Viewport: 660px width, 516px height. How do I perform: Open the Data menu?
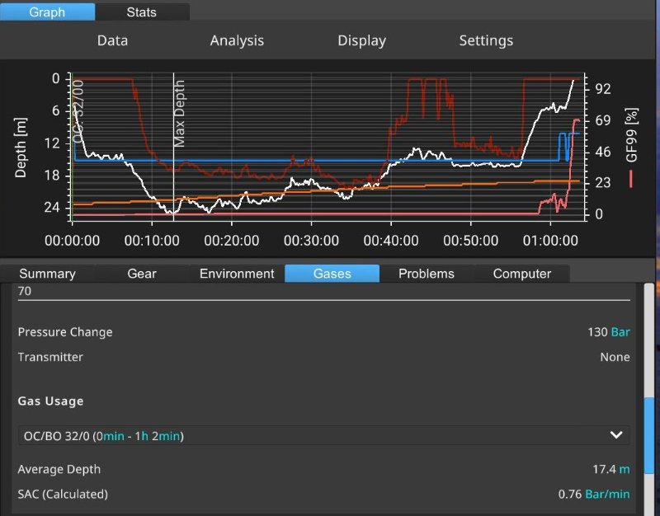(112, 40)
